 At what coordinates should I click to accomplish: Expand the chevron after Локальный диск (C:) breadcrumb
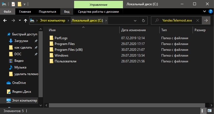click(106, 21)
